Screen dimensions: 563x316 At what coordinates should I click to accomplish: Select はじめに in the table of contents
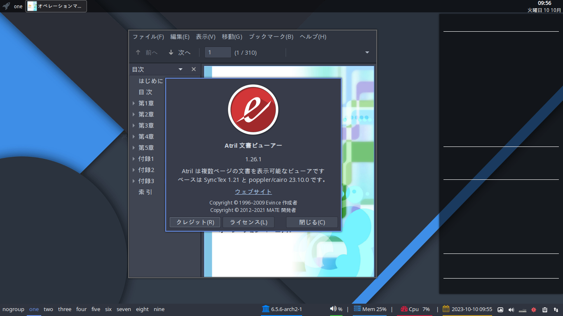(x=151, y=81)
